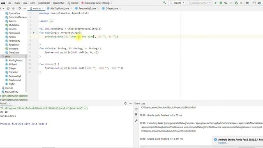Image resolution: width=263 pixels, height=148 pixels.
Task: Open the project view dropdown arrow
Action: point(3,8)
